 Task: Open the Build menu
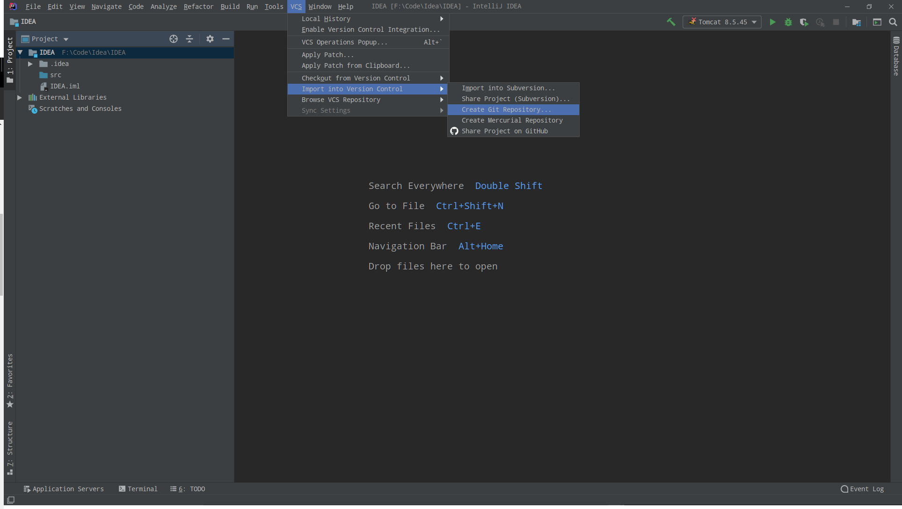point(230,7)
